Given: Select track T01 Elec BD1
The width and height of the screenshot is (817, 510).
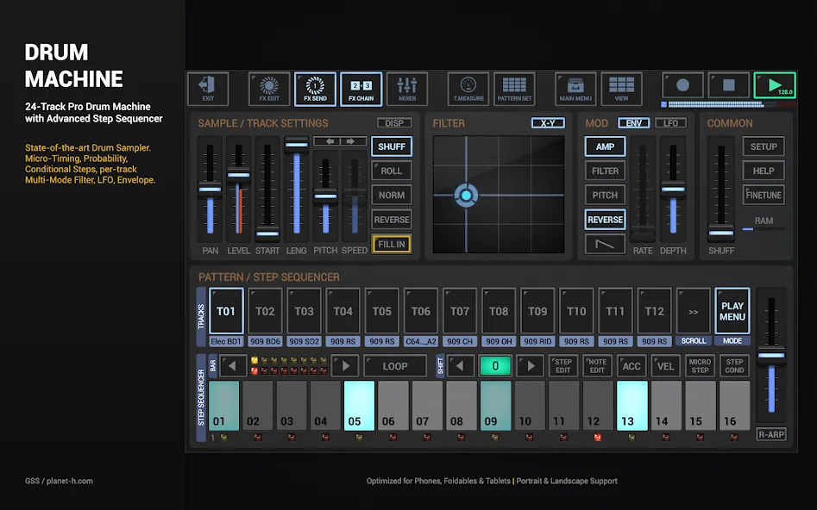Looking at the screenshot, I should pyautogui.click(x=226, y=311).
